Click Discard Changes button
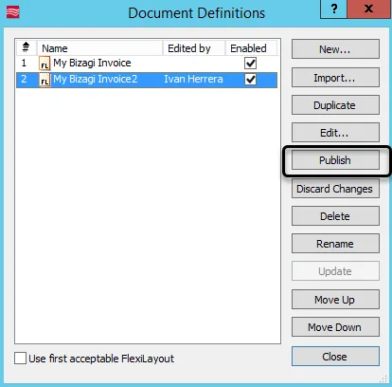The image size is (392, 387). (x=335, y=189)
